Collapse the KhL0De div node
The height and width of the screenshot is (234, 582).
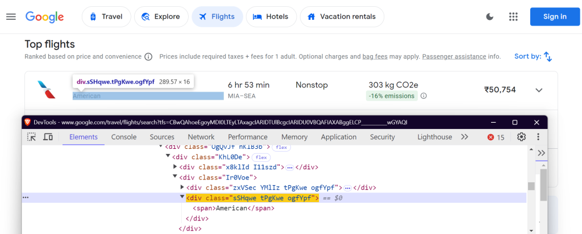pos(168,157)
